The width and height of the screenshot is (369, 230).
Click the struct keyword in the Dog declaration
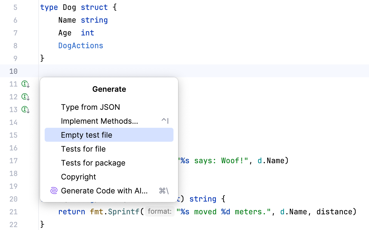tap(94, 7)
